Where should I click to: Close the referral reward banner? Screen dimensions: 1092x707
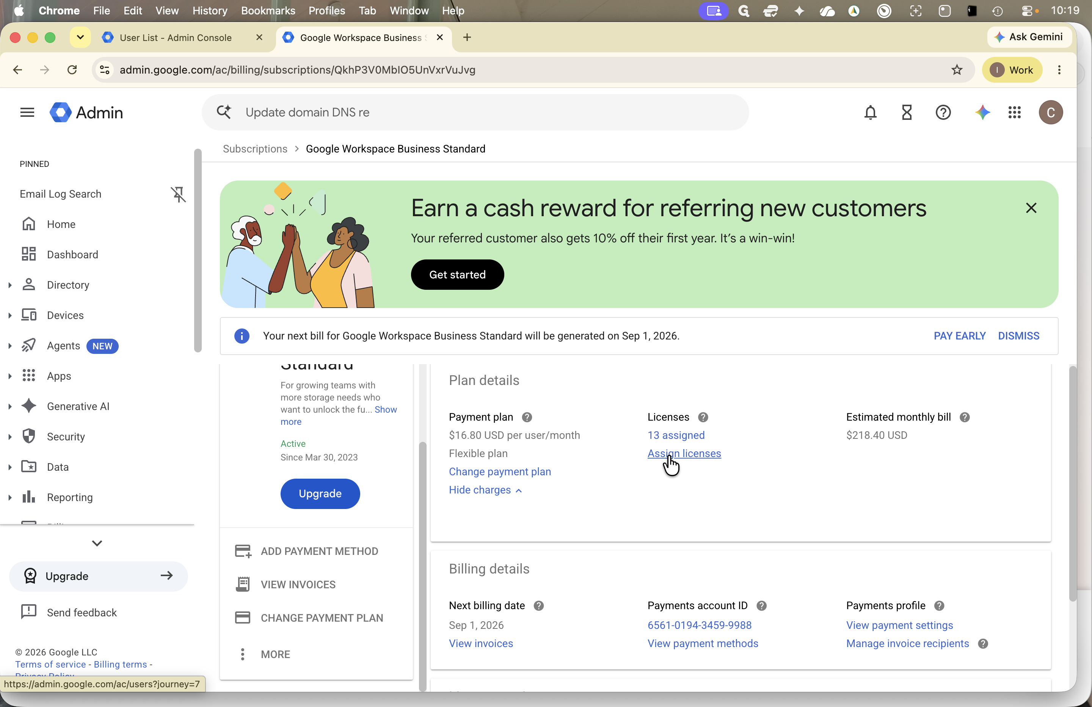(1031, 208)
